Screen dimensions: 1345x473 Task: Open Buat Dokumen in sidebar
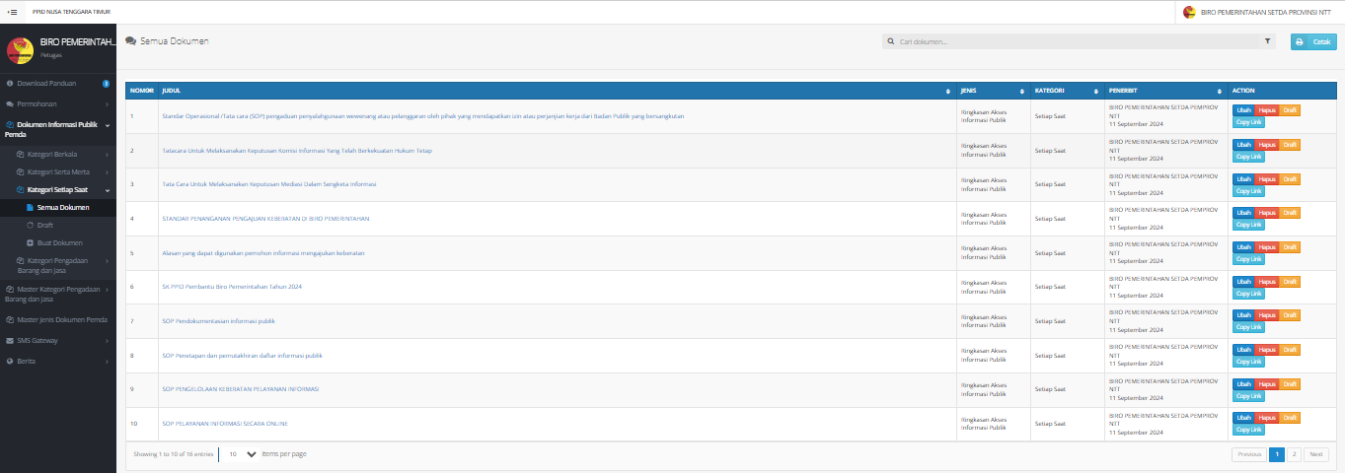[x=58, y=242]
